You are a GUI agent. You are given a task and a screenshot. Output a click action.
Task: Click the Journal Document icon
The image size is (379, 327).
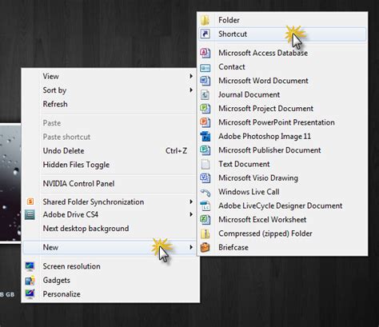click(x=205, y=94)
